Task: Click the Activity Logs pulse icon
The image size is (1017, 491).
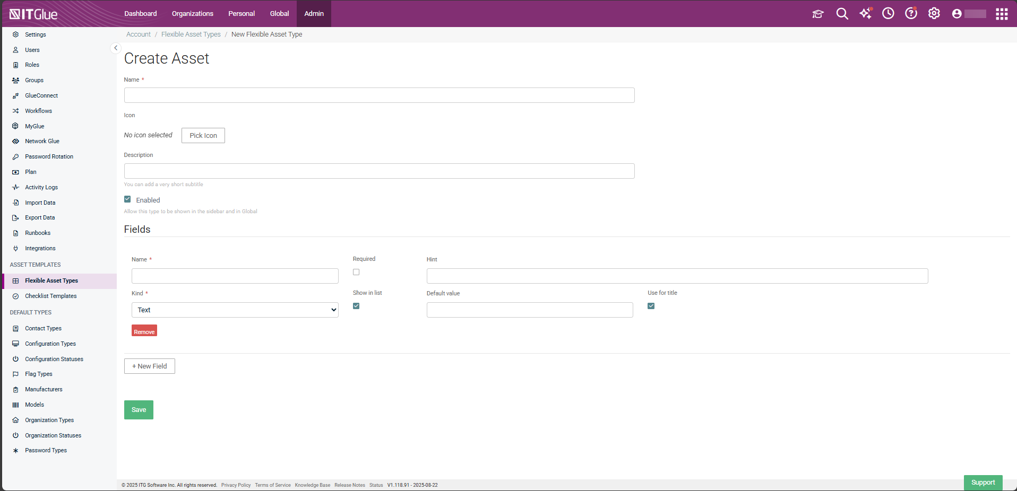Action: pos(15,187)
